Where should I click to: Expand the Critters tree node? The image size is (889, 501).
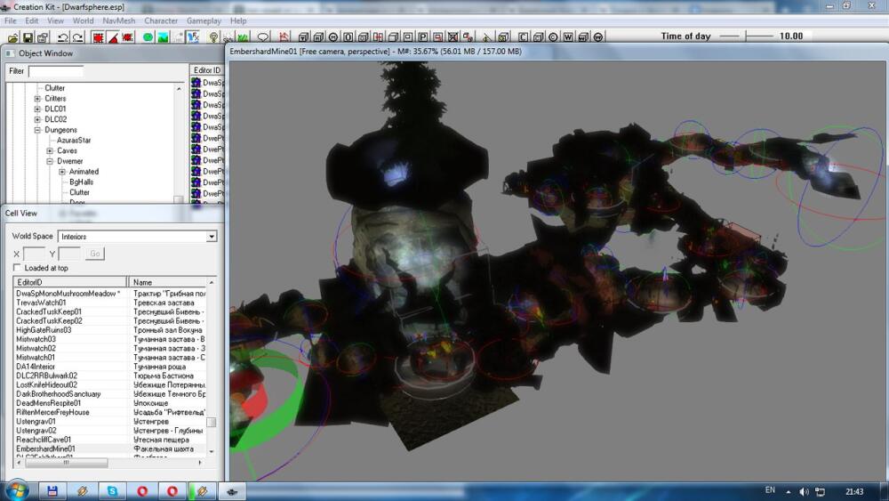[37, 99]
